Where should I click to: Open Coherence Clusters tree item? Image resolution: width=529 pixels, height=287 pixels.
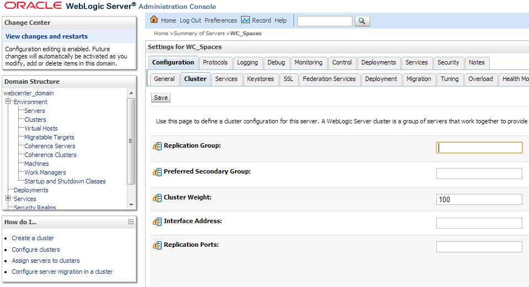pos(50,155)
